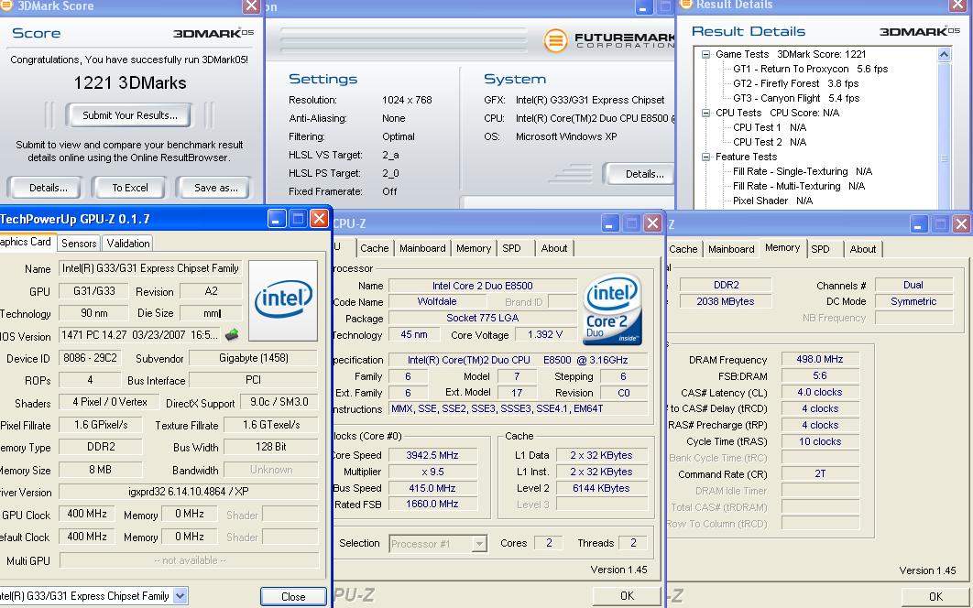The height and width of the screenshot is (608, 973).
Task: Click Close button in GPU-Z
Action: [x=293, y=597]
